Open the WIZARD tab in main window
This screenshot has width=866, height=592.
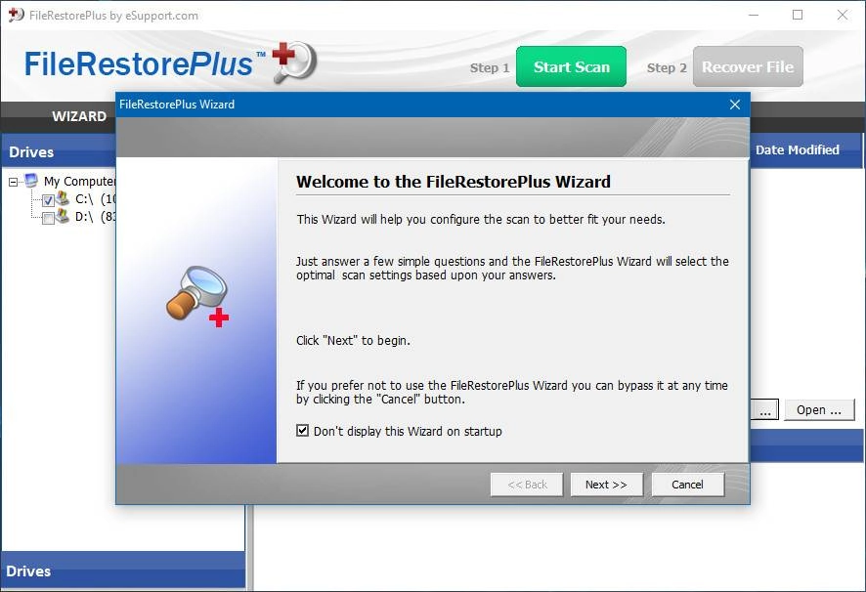point(79,116)
